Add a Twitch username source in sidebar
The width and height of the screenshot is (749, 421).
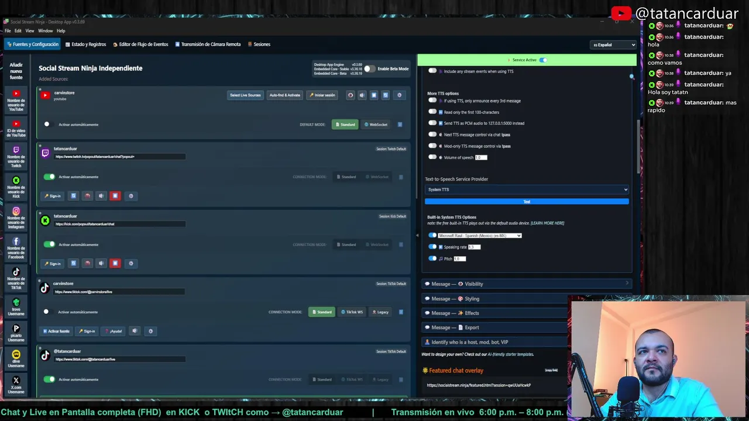coord(16,157)
